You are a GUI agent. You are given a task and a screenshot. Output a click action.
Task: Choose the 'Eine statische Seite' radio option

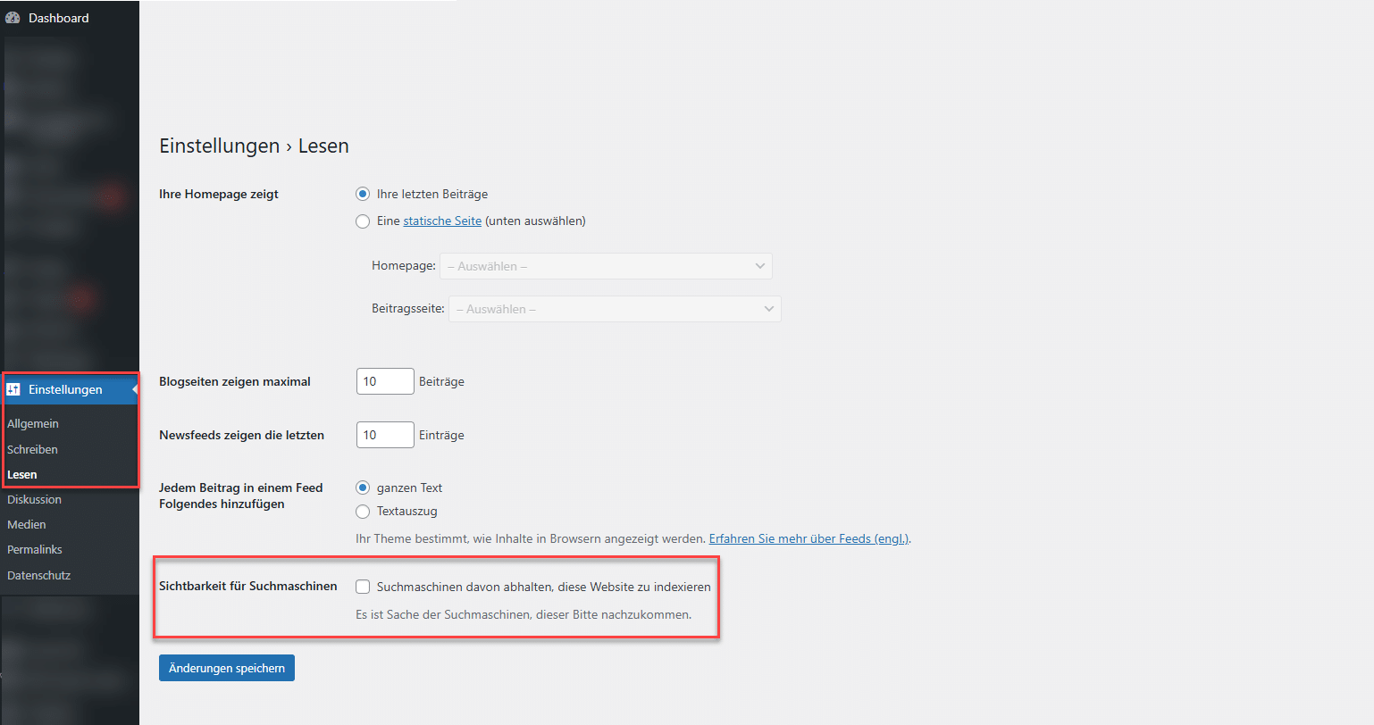[x=363, y=221]
